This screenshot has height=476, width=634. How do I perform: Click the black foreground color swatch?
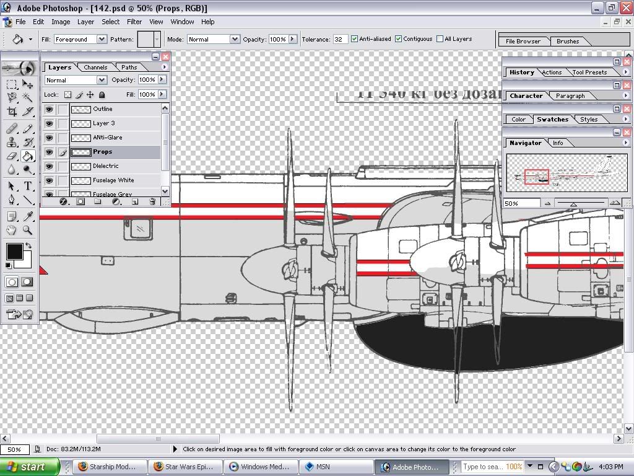tap(14, 252)
